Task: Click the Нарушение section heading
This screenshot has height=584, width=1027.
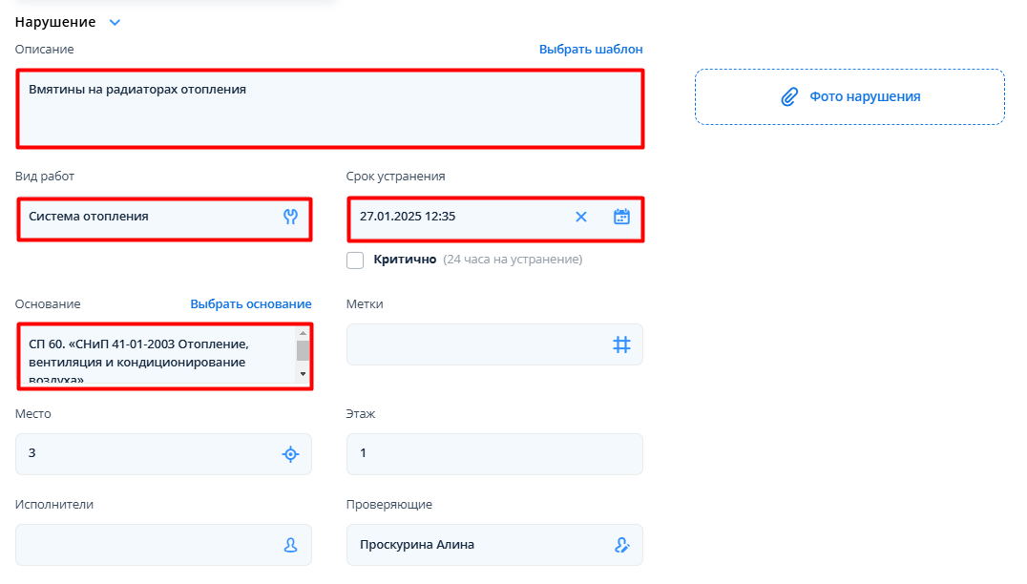Action: tap(55, 22)
